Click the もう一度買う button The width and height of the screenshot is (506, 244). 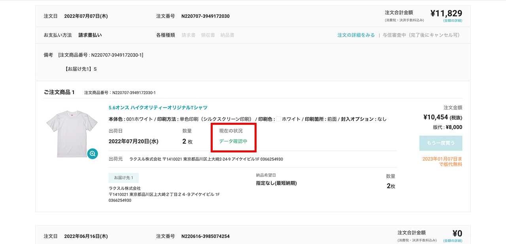(x=441, y=143)
